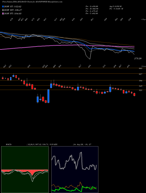Click the Pre H: 502.90 value

92,9
